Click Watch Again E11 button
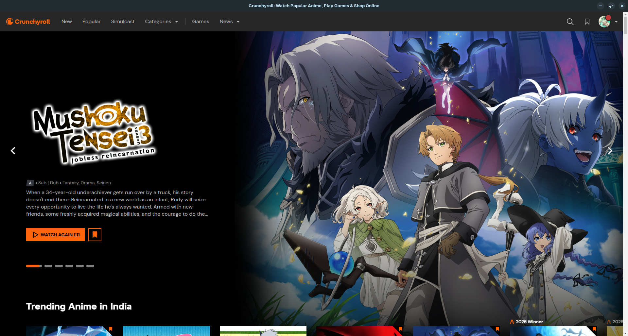 (x=56, y=235)
